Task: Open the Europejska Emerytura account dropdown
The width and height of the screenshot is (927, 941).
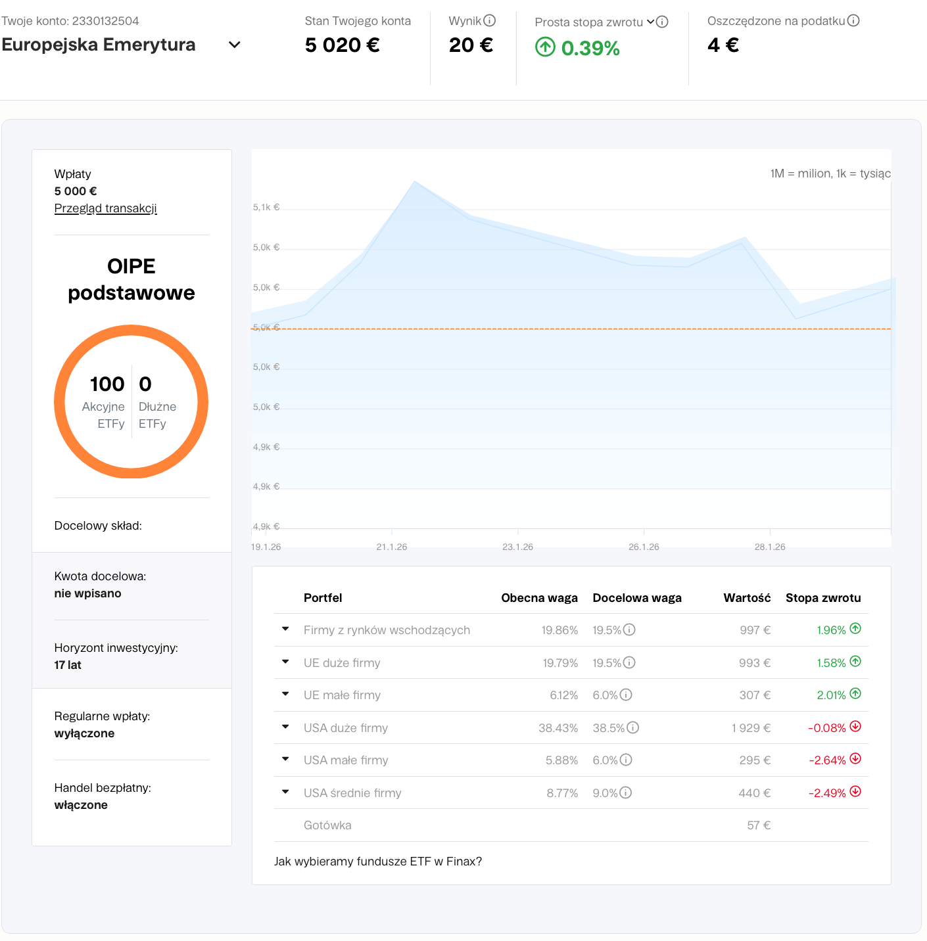Action: pos(234,45)
